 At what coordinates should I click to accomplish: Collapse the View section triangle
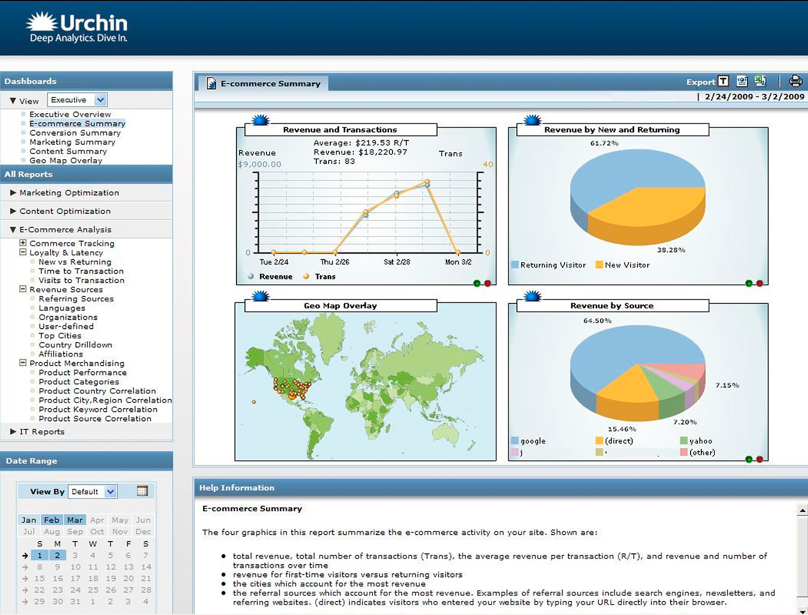click(x=13, y=101)
